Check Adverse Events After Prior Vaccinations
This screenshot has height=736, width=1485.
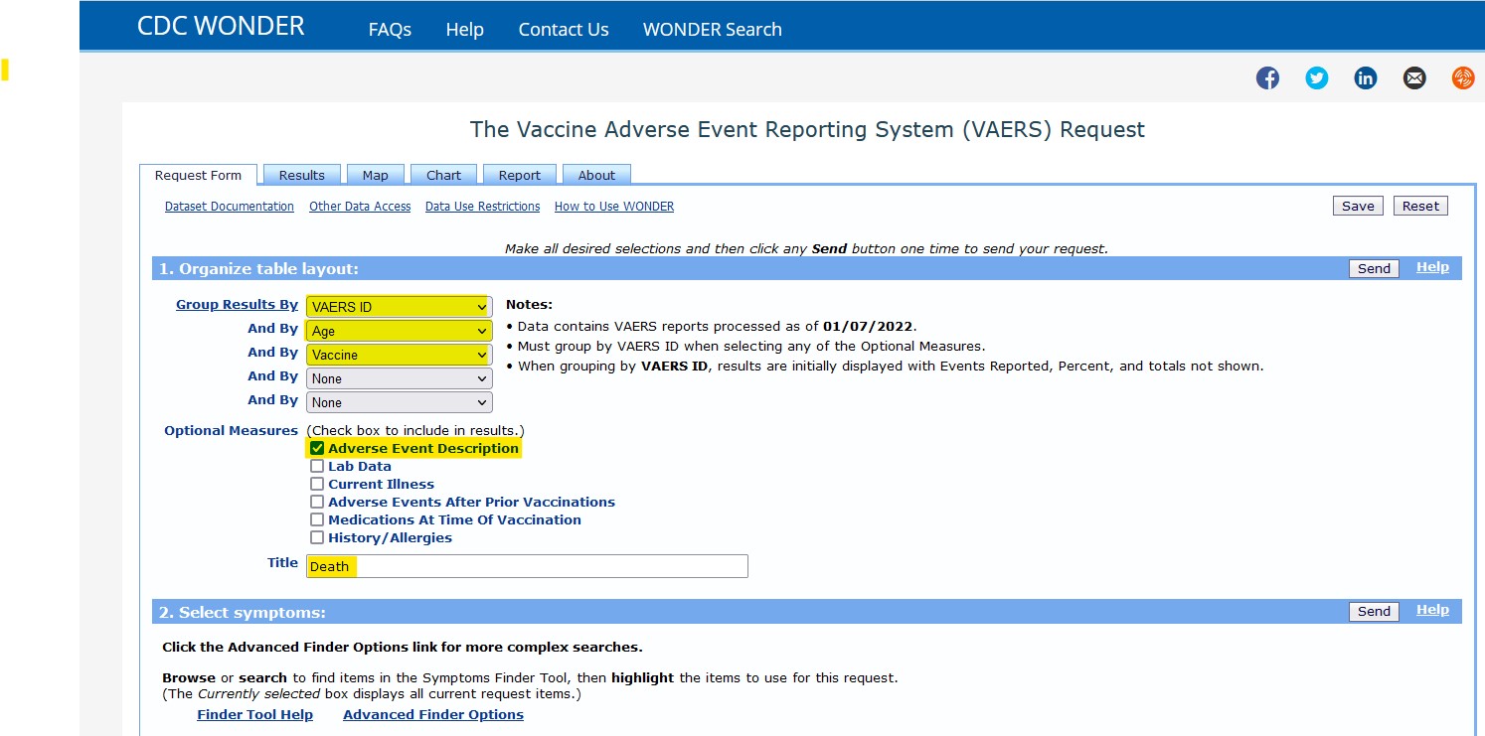point(317,502)
